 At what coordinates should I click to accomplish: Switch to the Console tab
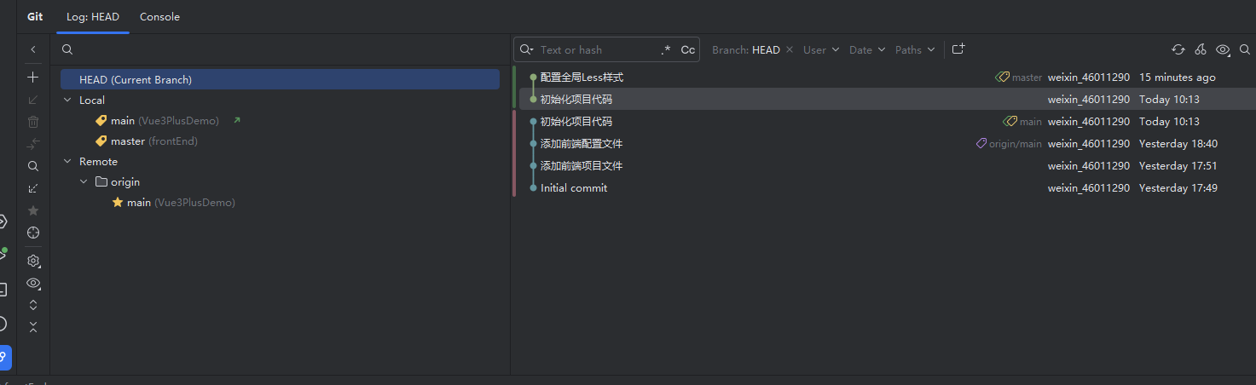point(159,16)
